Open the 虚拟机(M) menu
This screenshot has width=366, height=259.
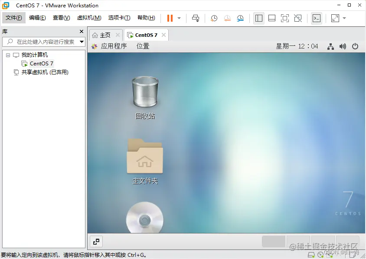(x=89, y=18)
